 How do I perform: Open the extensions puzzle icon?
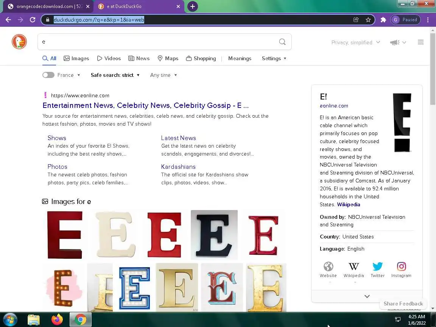pos(383,20)
